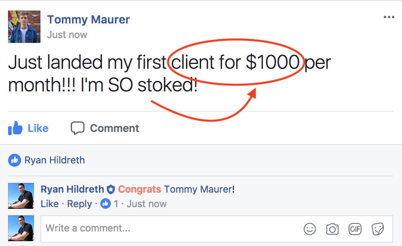Open the emoji smiley picker
Viewport: 402px width, 246px height.
(310, 229)
